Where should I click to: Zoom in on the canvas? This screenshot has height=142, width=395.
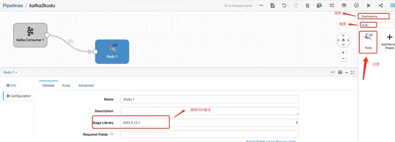tap(343, 53)
